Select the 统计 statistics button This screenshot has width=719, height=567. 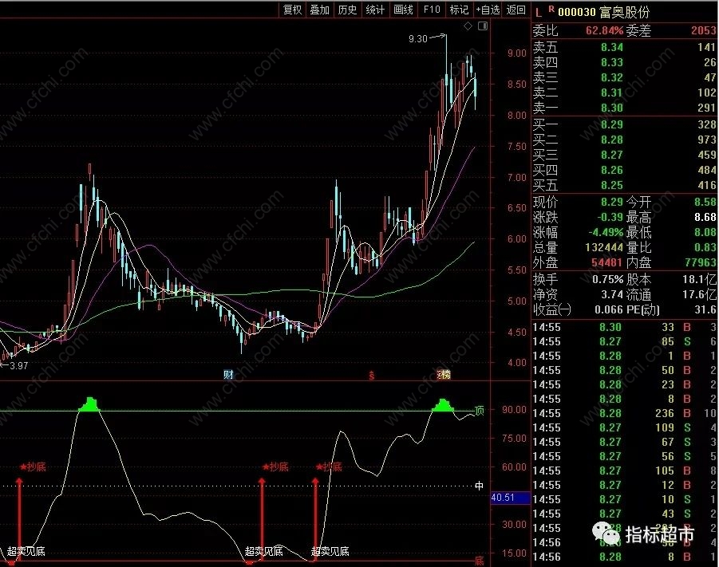pos(375,10)
